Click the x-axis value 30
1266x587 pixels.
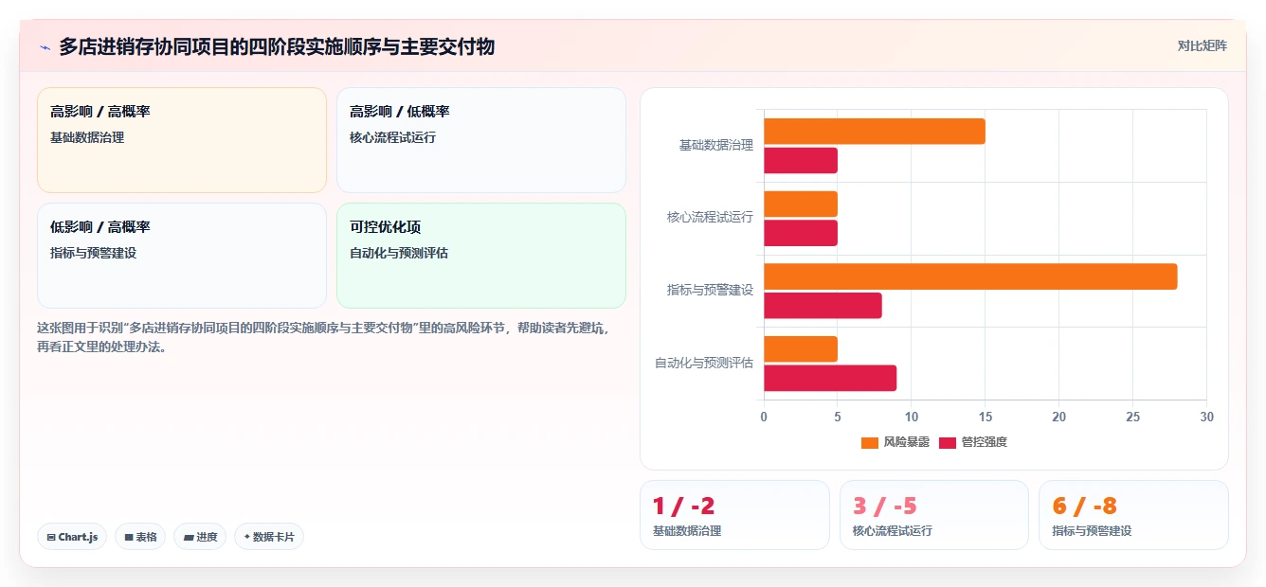1206,417
